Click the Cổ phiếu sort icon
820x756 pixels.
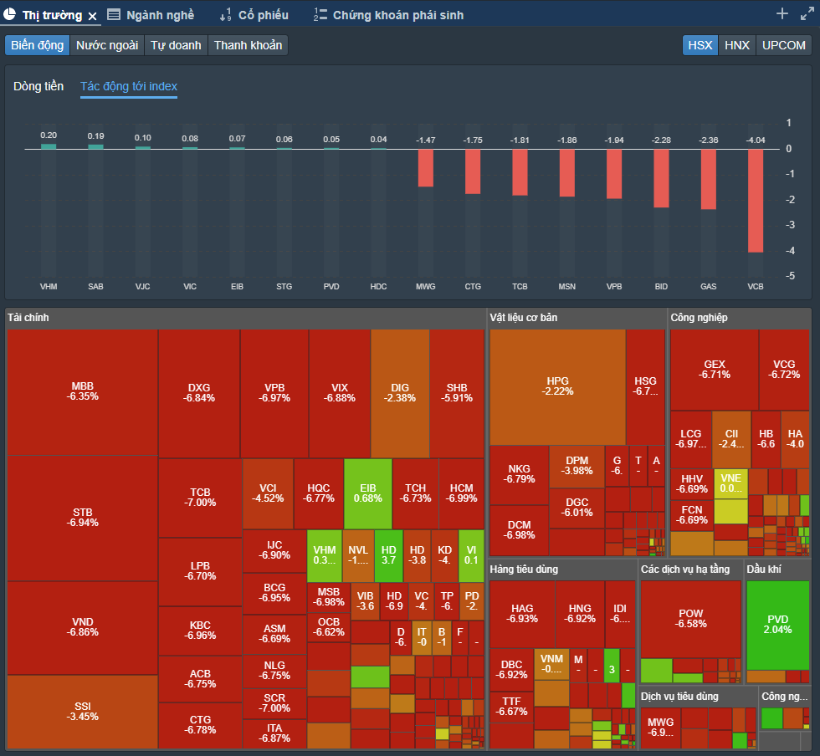coord(225,15)
